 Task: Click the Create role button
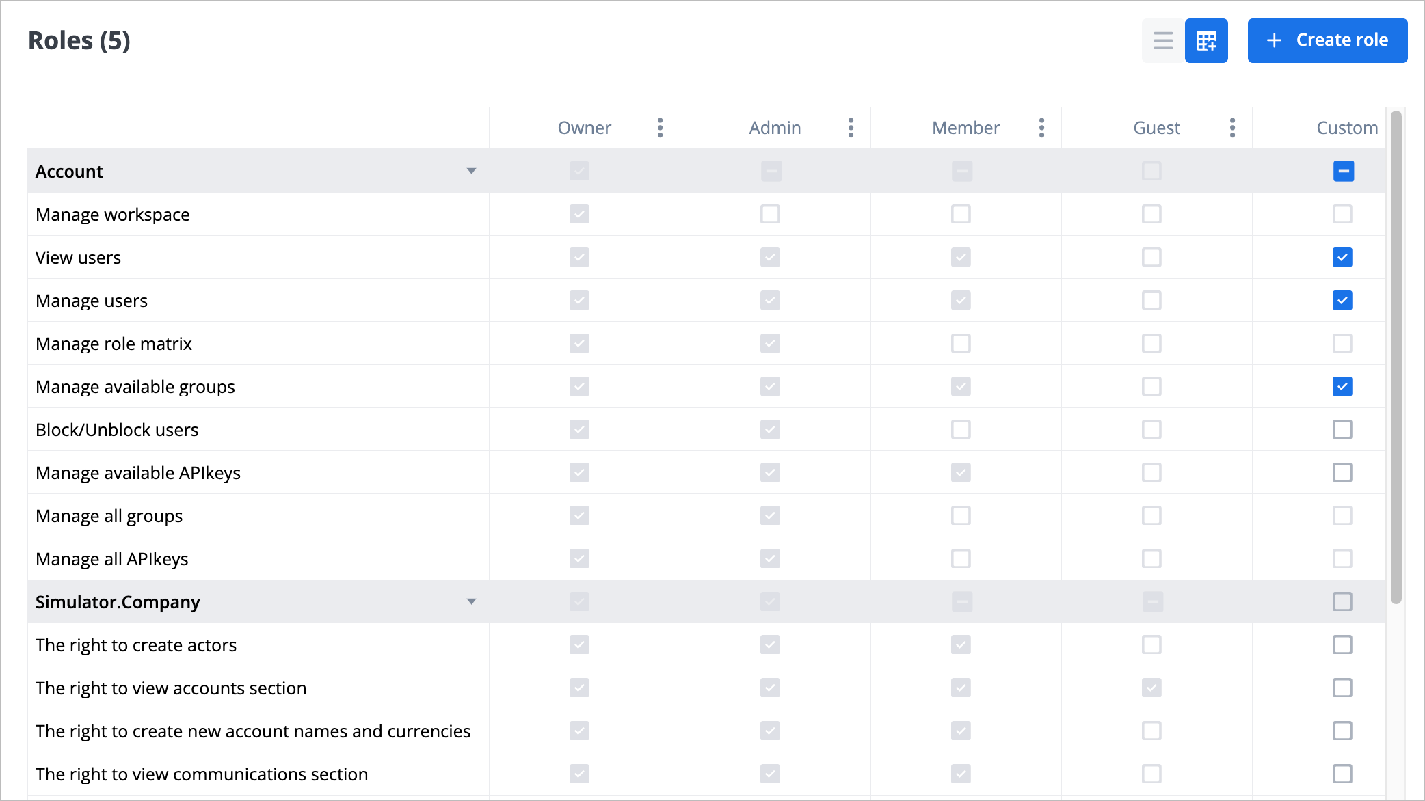(x=1327, y=40)
